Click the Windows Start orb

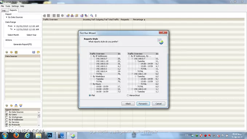5,135
